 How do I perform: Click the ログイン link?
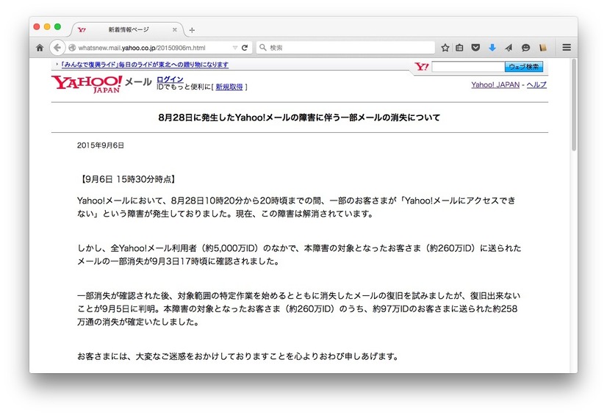click(170, 79)
